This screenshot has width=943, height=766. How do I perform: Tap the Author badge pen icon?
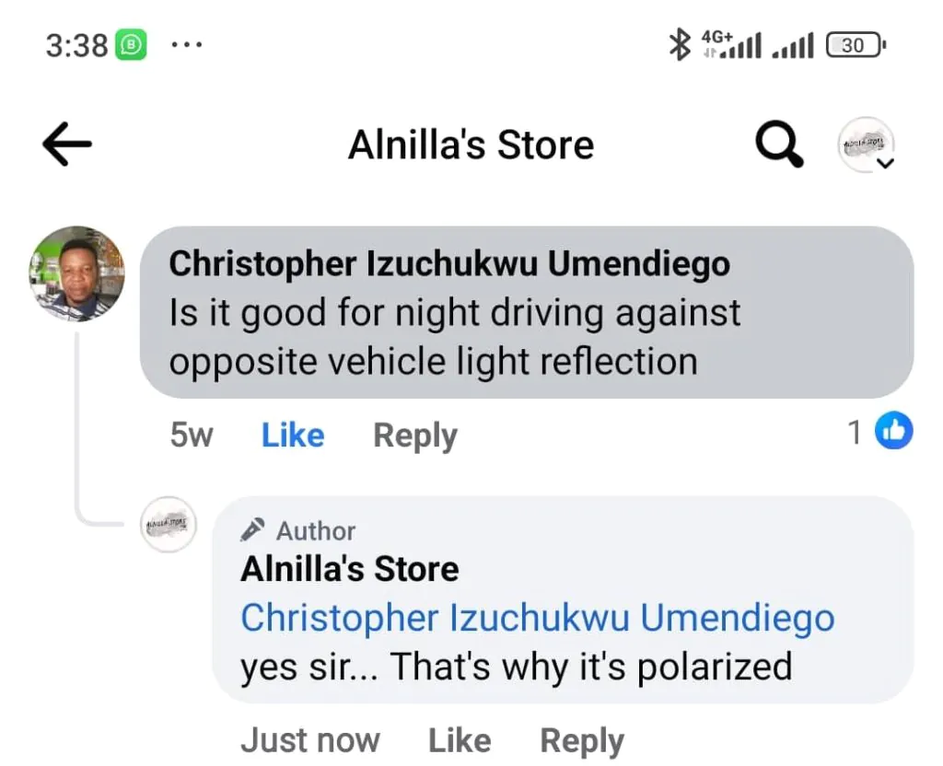252,529
